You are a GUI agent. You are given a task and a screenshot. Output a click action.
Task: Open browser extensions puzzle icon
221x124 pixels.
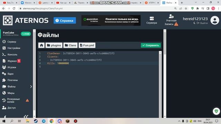(x=198, y=8)
